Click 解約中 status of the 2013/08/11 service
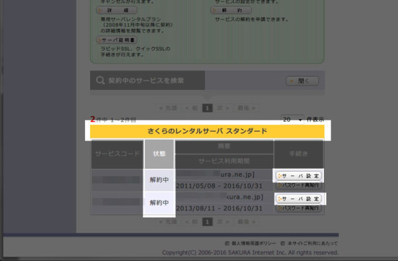The image size is (398, 261). pyautogui.click(x=159, y=203)
